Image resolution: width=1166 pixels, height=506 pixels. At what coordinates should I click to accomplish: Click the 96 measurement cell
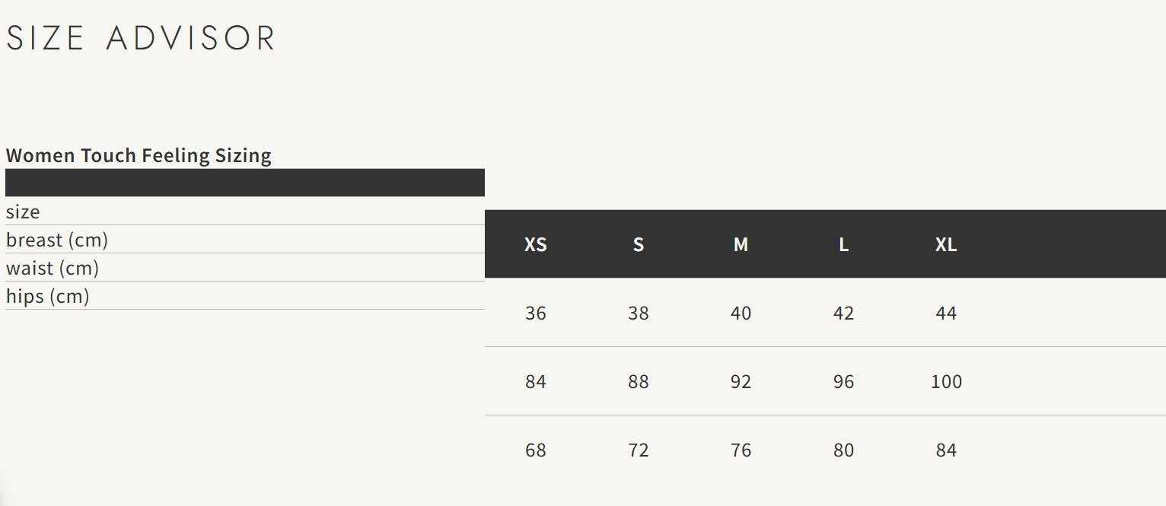pyautogui.click(x=843, y=381)
